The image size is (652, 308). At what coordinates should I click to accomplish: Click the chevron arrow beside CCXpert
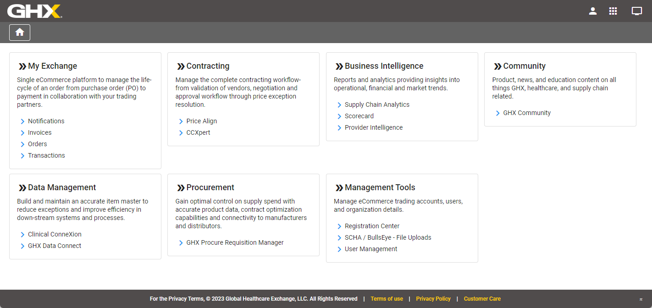coord(181,133)
